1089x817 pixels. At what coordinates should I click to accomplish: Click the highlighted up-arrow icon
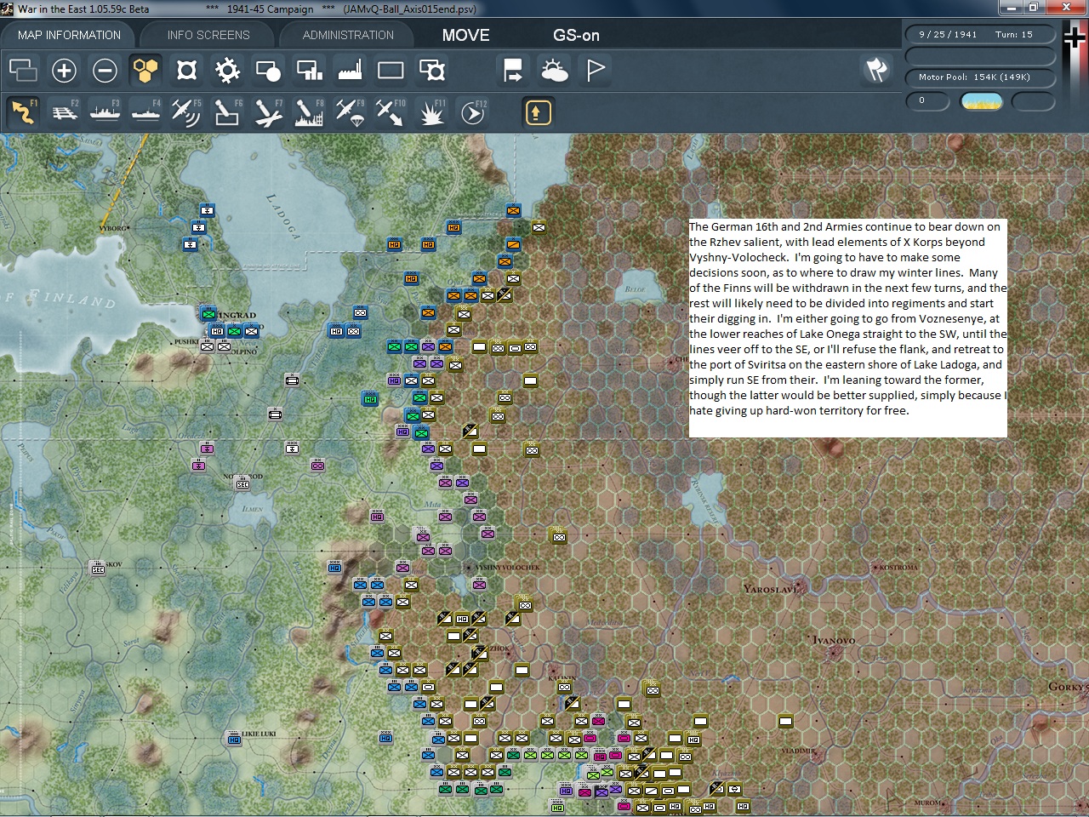(538, 111)
